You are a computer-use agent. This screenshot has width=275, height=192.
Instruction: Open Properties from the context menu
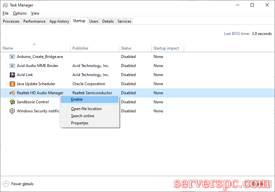(80, 123)
